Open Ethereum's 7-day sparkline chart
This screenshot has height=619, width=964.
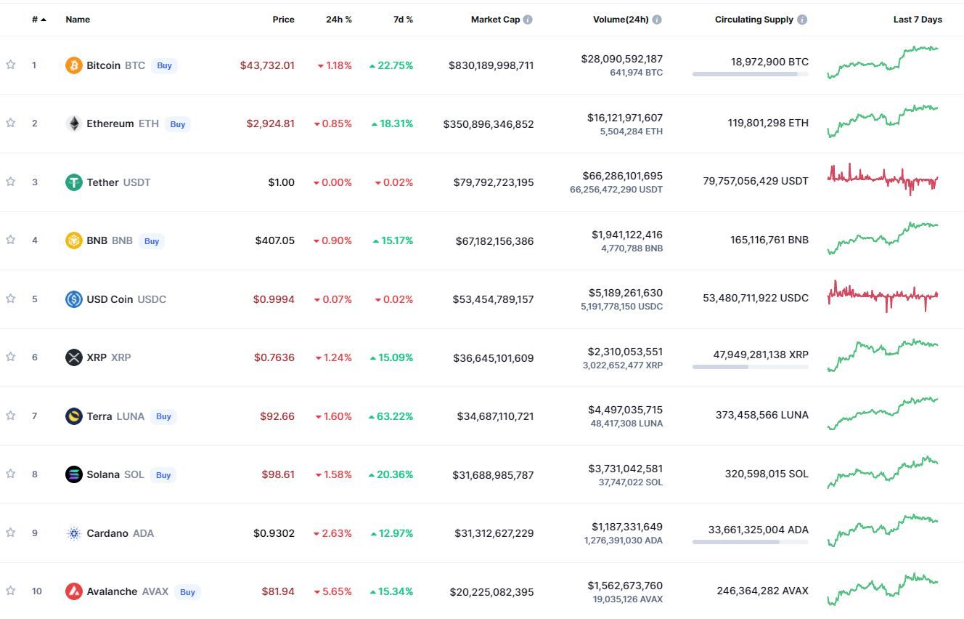(883, 121)
